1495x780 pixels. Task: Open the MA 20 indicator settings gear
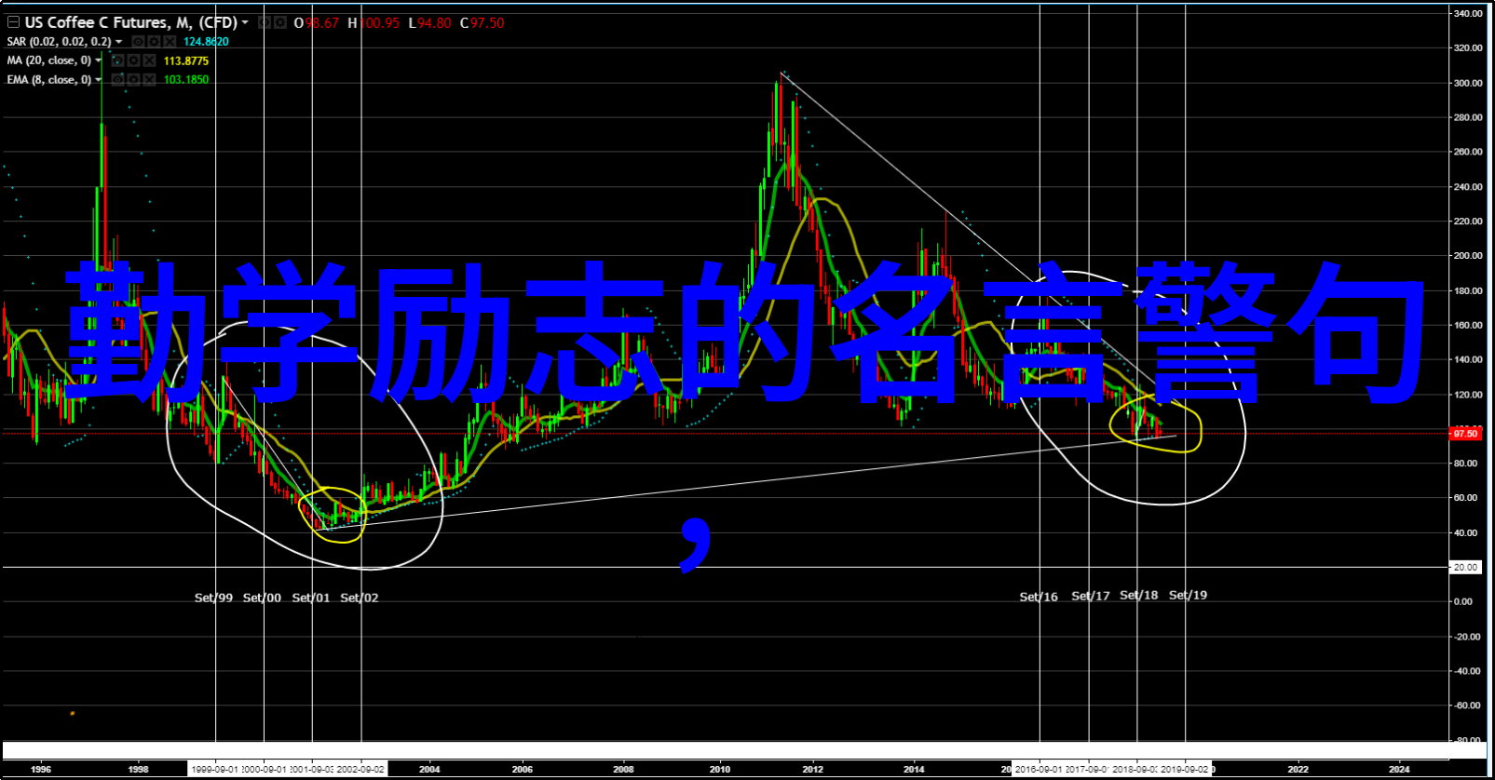pos(133,61)
